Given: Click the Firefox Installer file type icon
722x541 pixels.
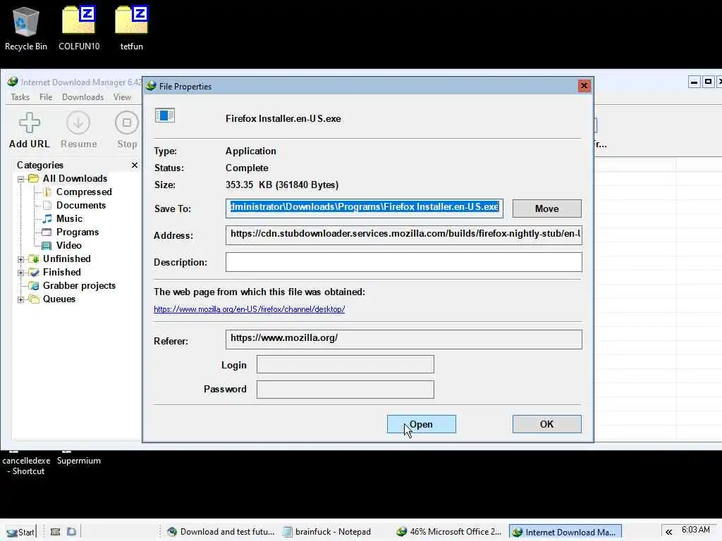Looking at the screenshot, I should tap(165, 116).
